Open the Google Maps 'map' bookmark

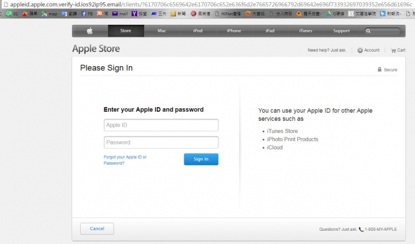point(49,14)
